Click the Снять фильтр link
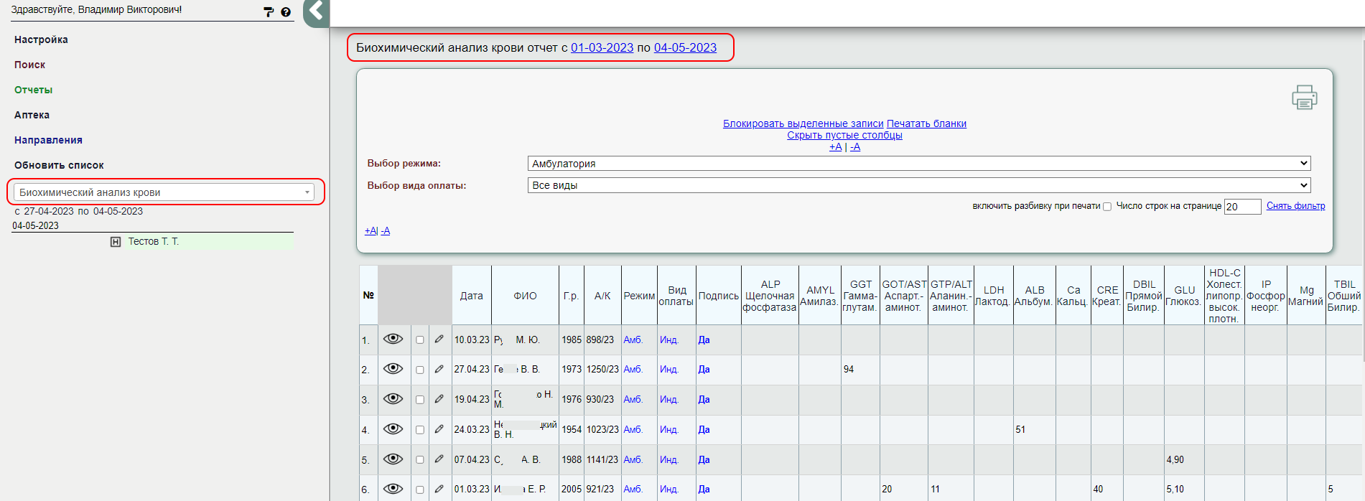The image size is (1365, 501). click(1295, 206)
